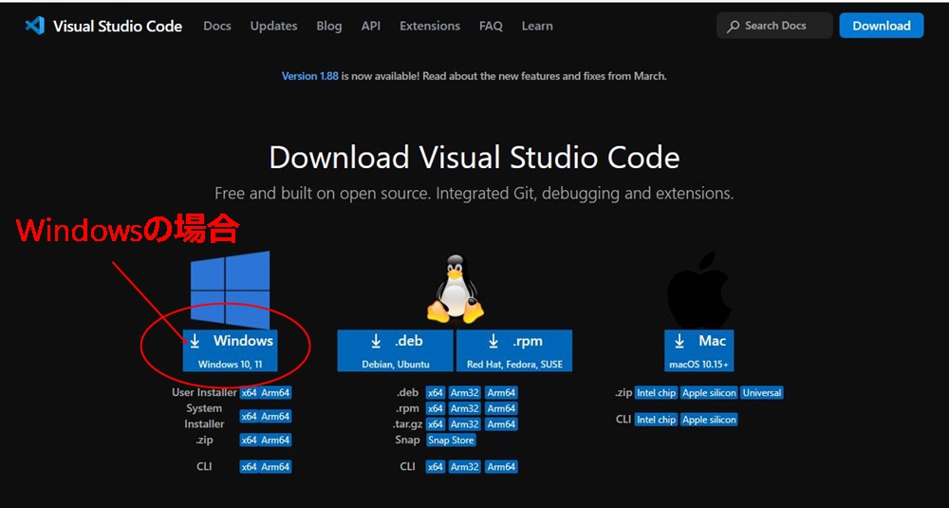Image resolution: width=949 pixels, height=508 pixels.
Task: Open the Extensions navigation link
Action: (430, 26)
